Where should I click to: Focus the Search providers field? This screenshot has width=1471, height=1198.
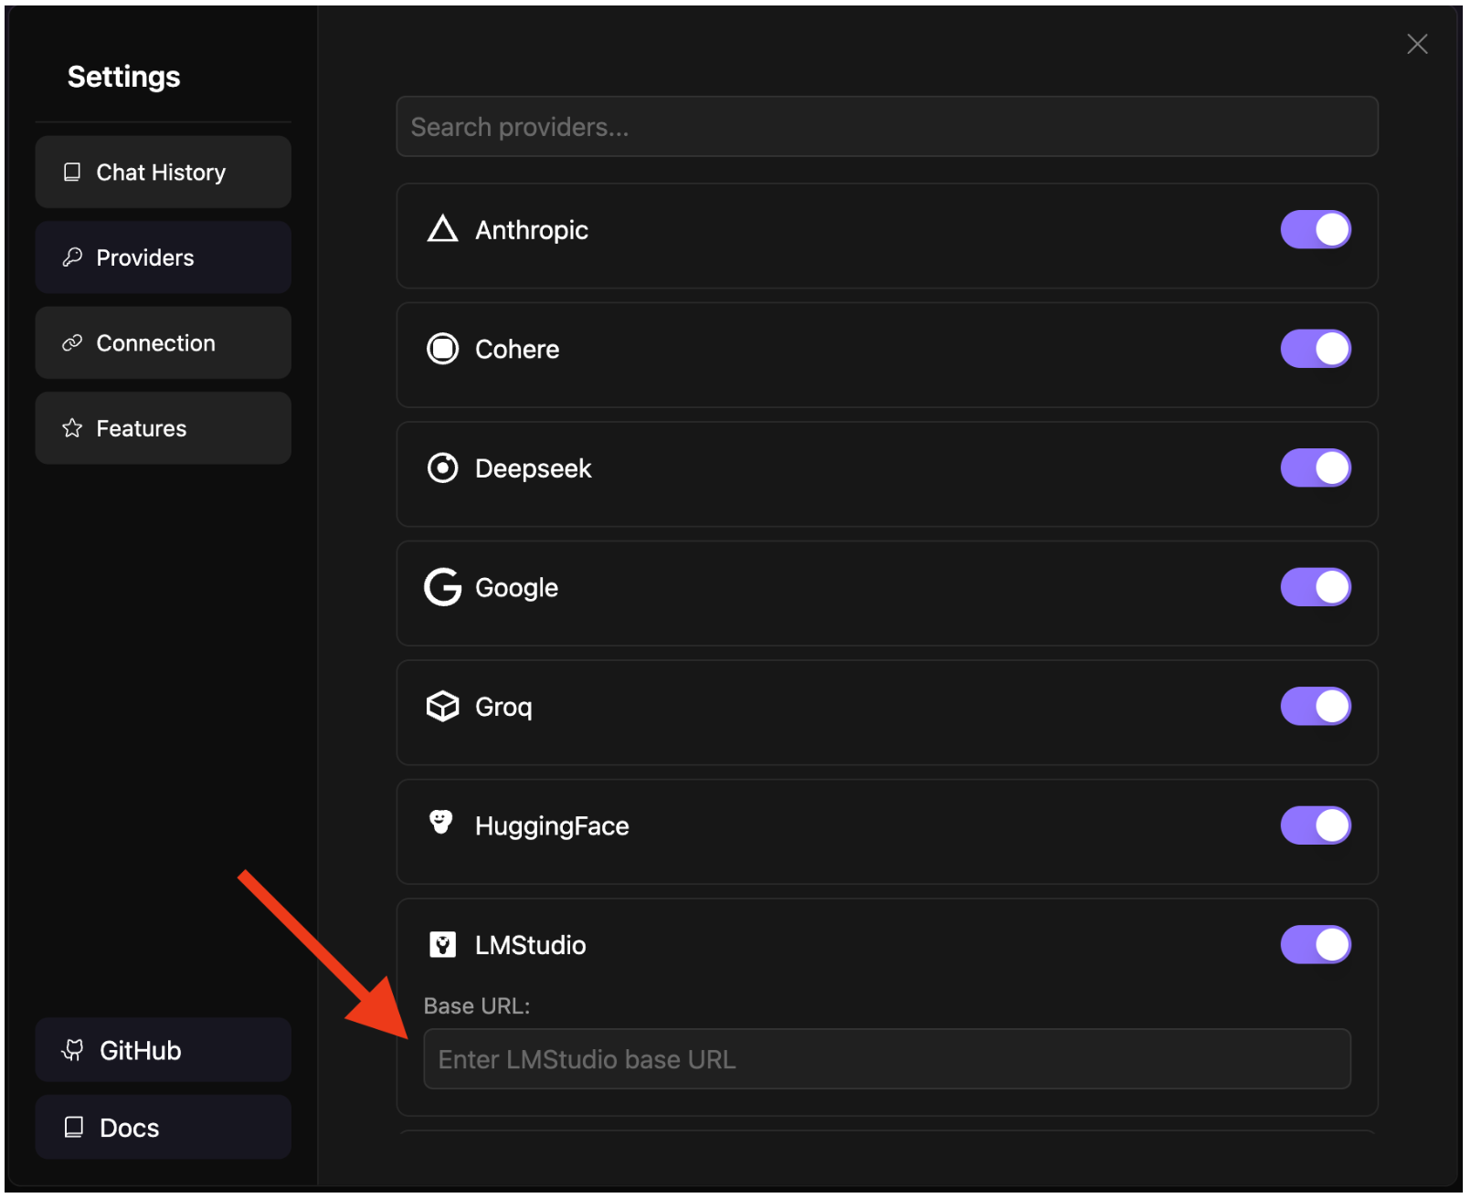click(886, 127)
